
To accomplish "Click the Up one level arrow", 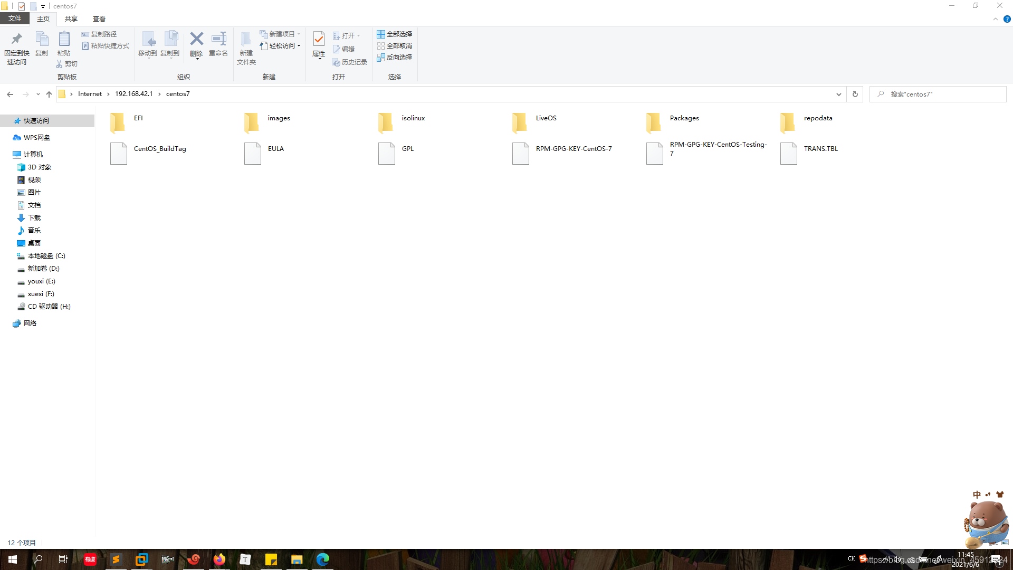I will click(49, 94).
